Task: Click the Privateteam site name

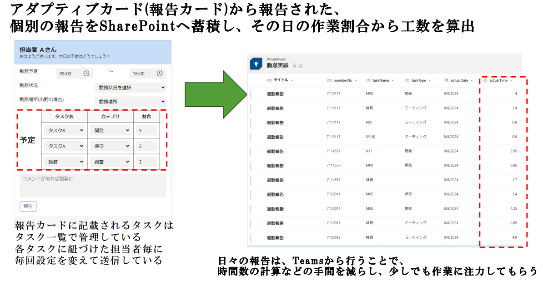Action: [x=277, y=59]
